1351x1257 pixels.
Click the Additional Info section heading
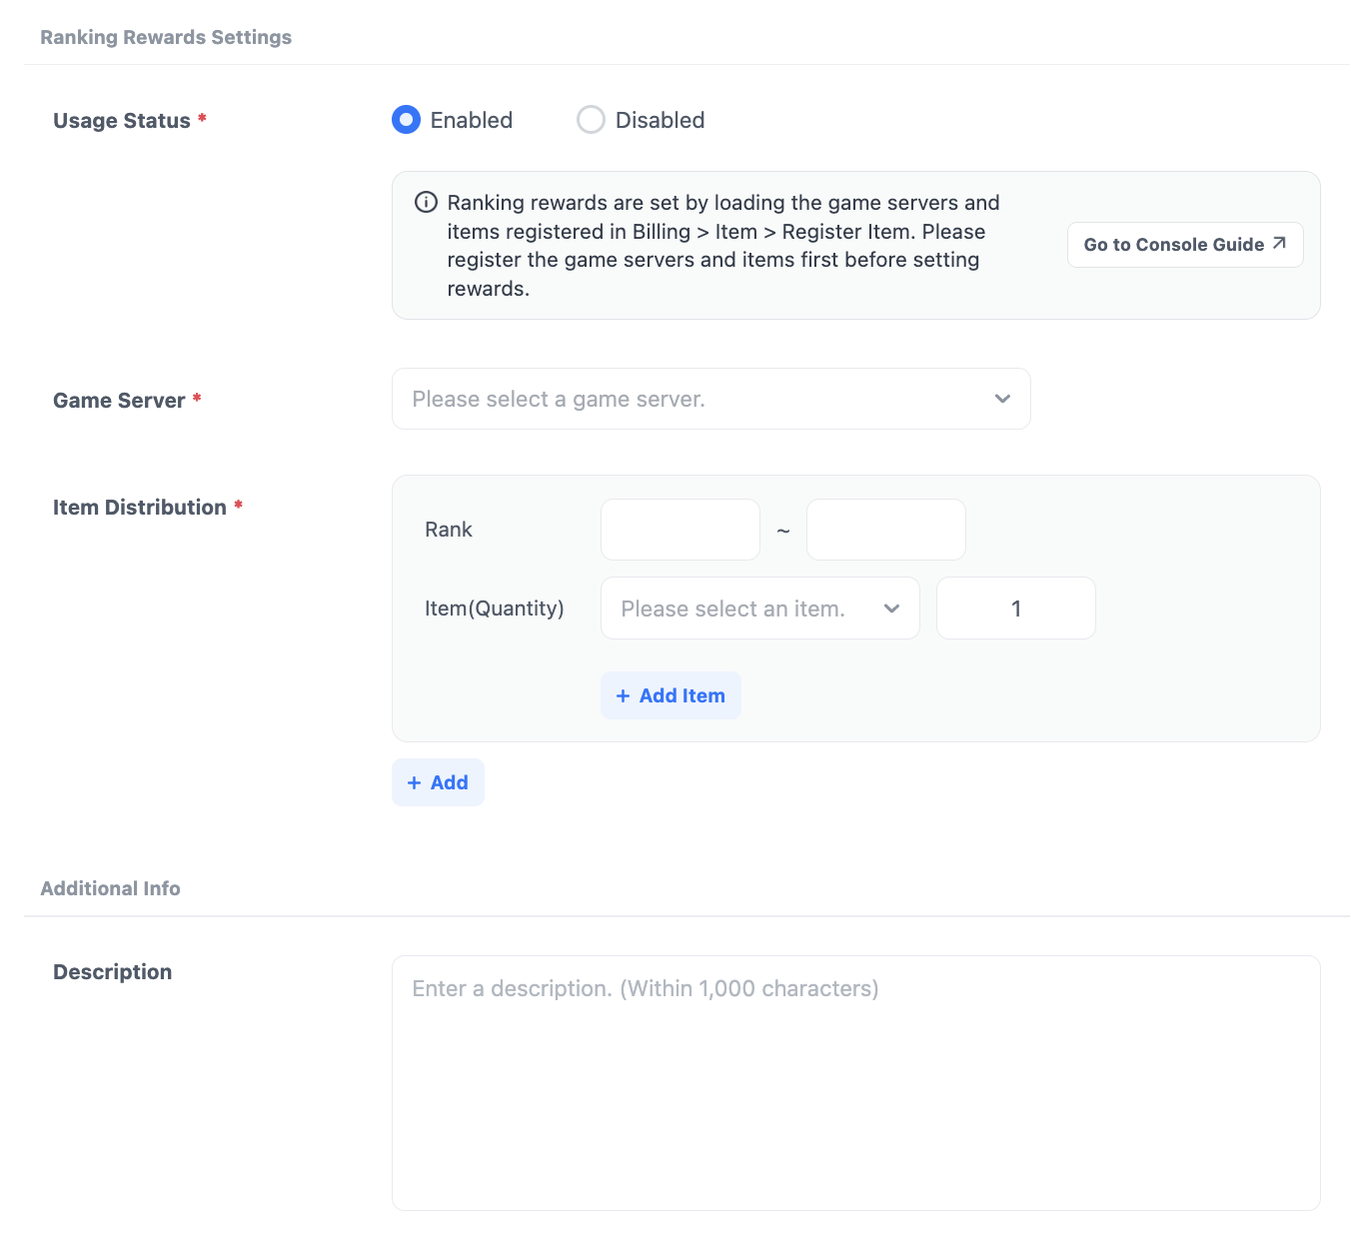click(110, 888)
